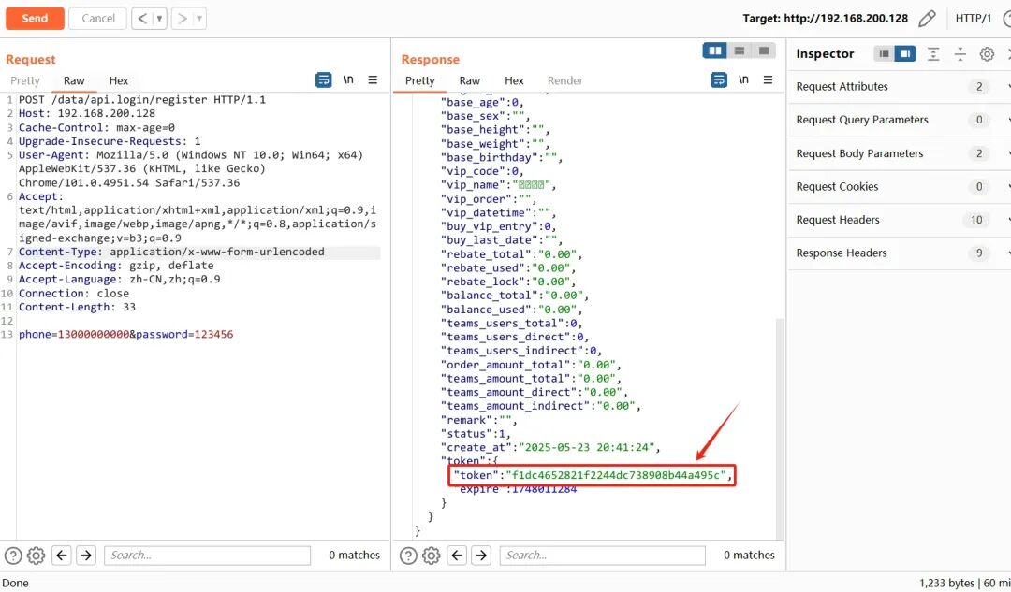Click the phone=13000000000 body parameter

(74, 334)
